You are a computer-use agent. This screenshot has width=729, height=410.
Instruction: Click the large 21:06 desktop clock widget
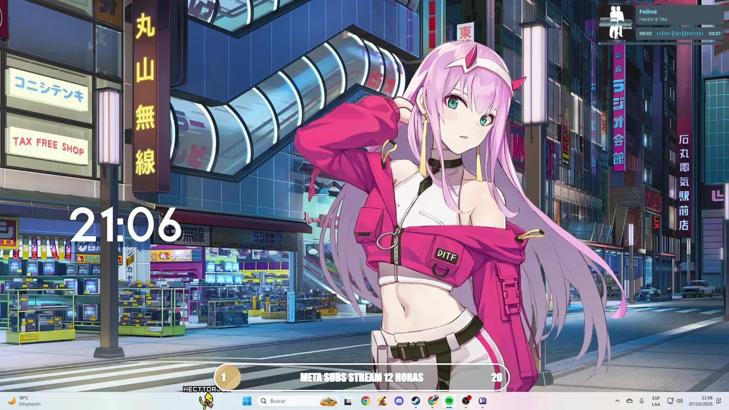coord(125,225)
